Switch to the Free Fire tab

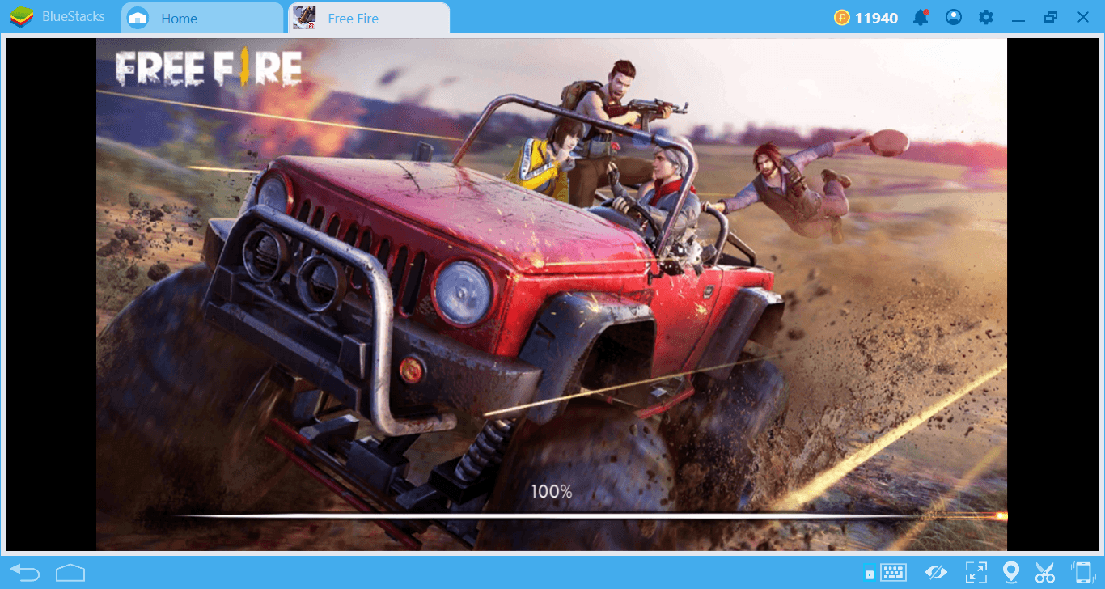pos(369,19)
